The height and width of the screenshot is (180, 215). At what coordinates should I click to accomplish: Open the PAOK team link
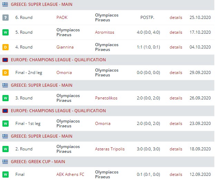point(62,18)
